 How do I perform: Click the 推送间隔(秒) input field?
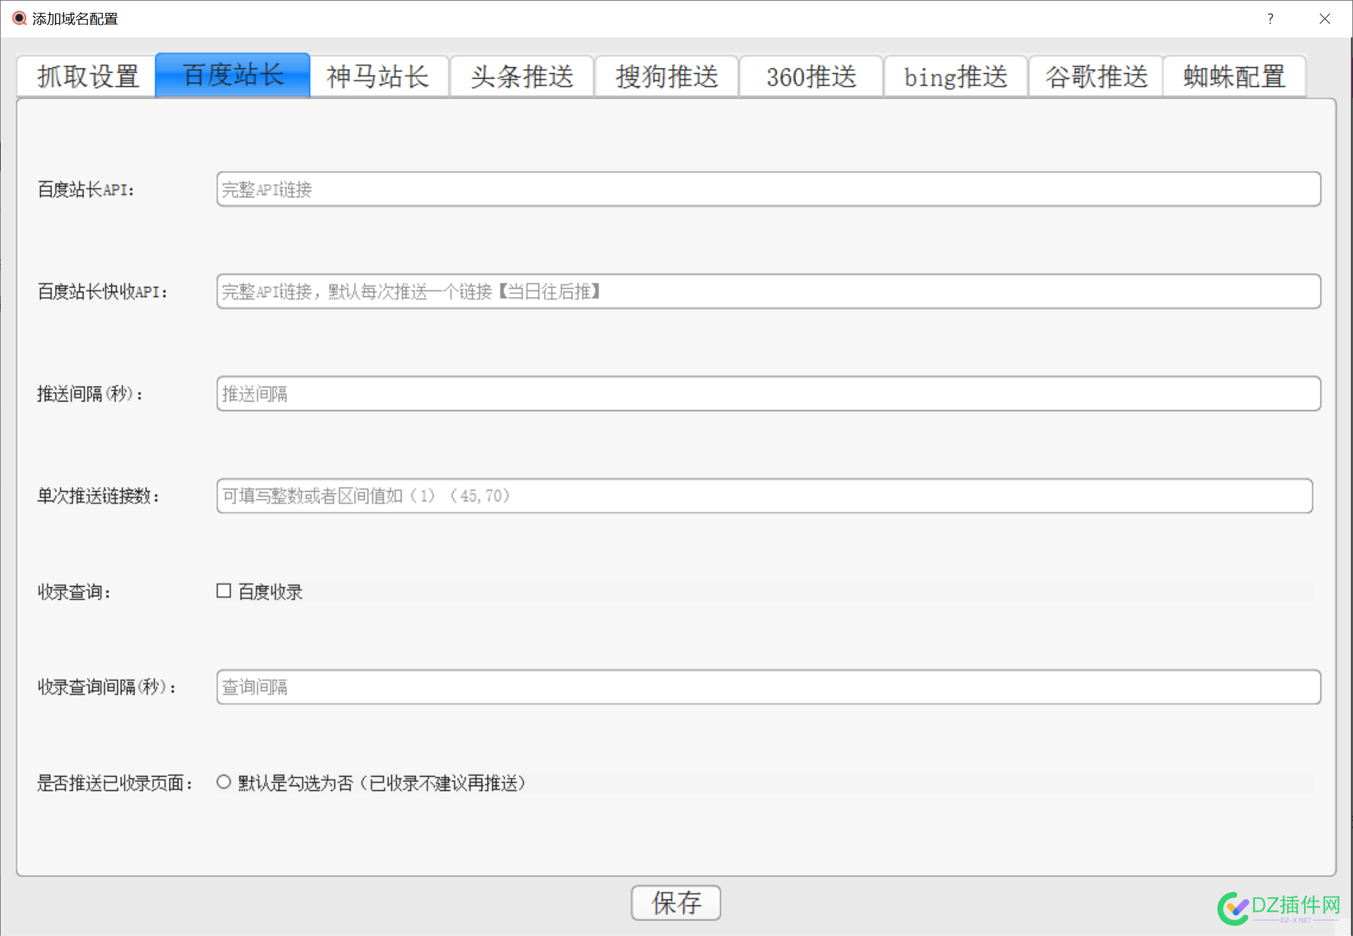[768, 394]
